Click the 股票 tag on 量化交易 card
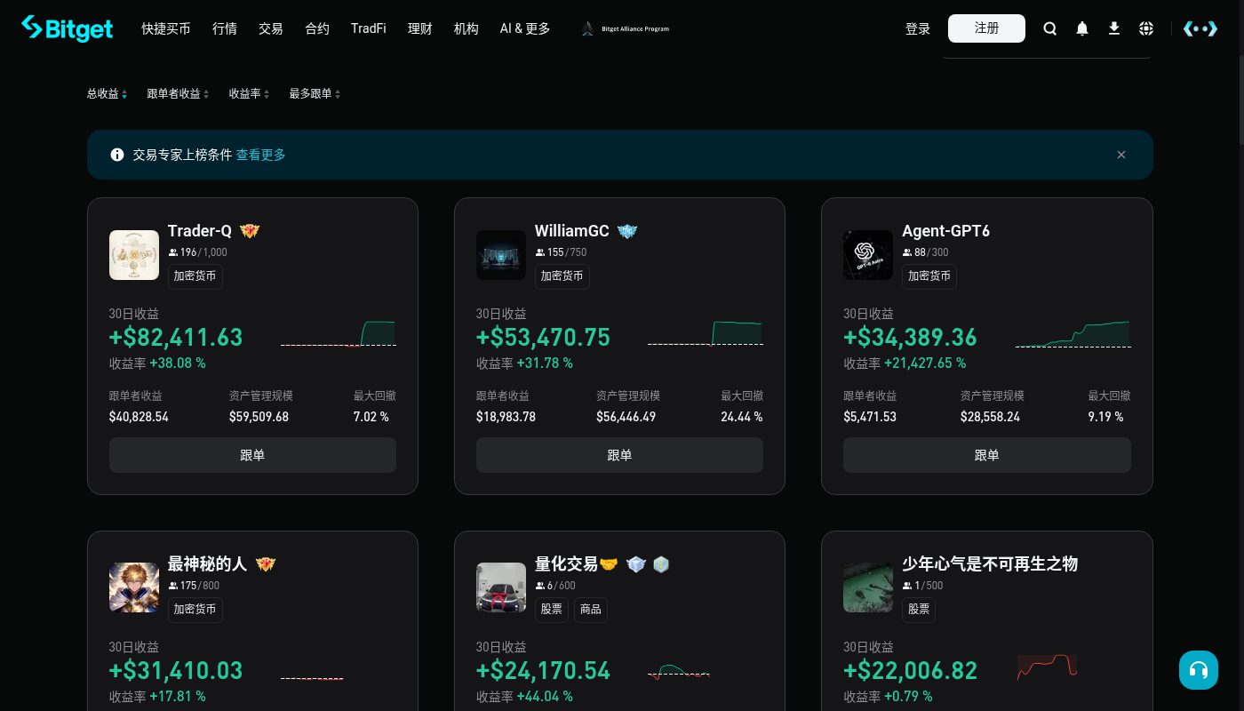1244x711 pixels. (552, 610)
